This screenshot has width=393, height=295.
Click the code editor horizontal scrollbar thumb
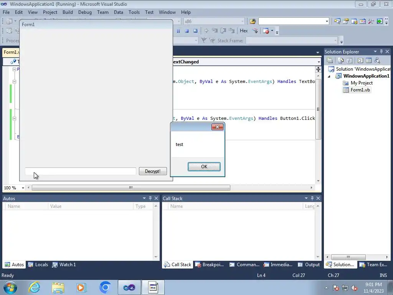[131, 187]
